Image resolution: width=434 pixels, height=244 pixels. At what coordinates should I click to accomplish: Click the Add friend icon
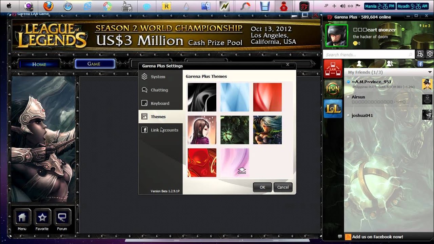420,54
